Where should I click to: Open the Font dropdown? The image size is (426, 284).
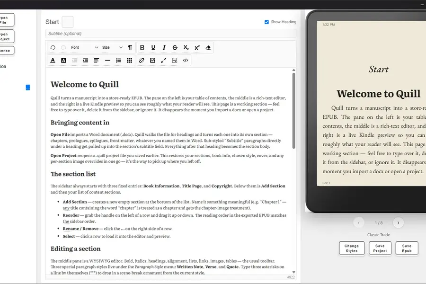pyautogui.click(x=85, y=47)
